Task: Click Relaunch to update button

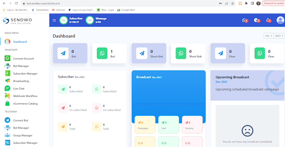Action: (x=274, y=3)
